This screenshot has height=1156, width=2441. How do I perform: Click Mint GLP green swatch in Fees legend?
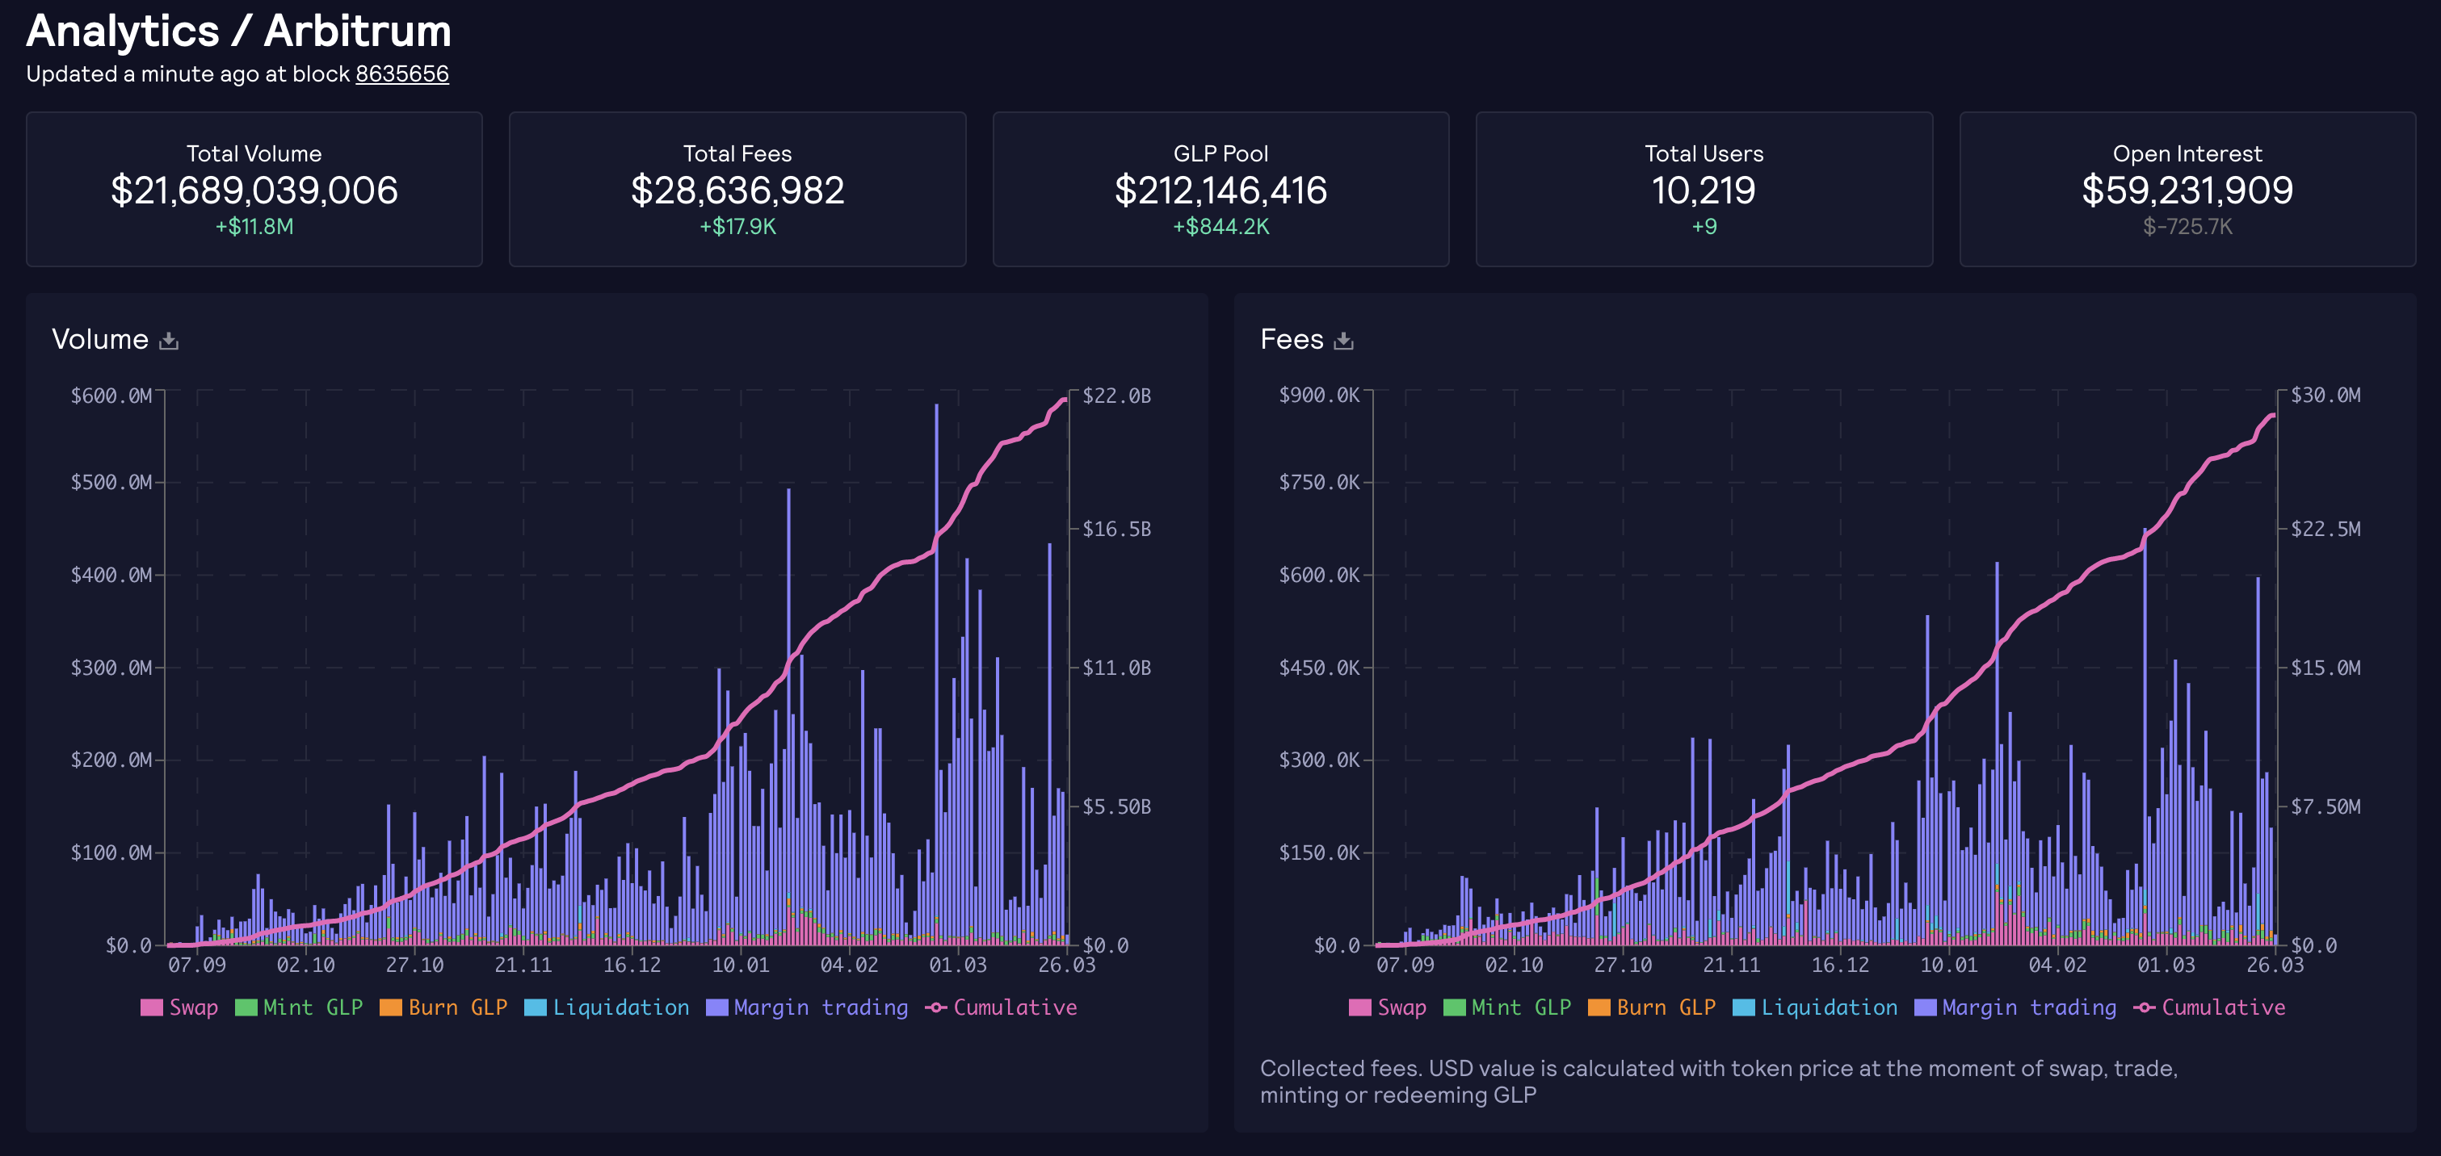pos(1454,1007)
